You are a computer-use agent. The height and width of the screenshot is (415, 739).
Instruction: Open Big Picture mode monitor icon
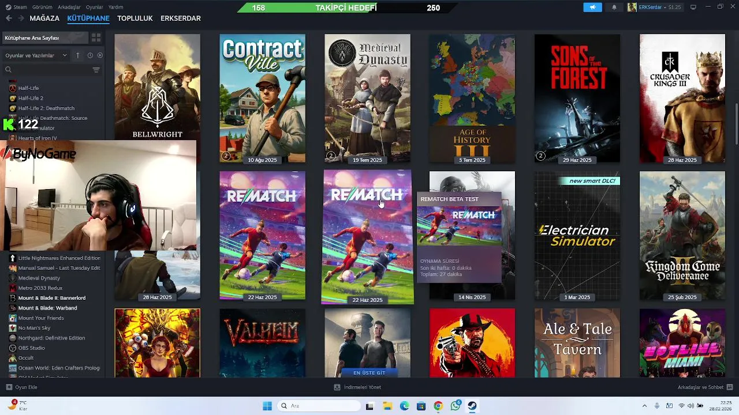(693, 7)
